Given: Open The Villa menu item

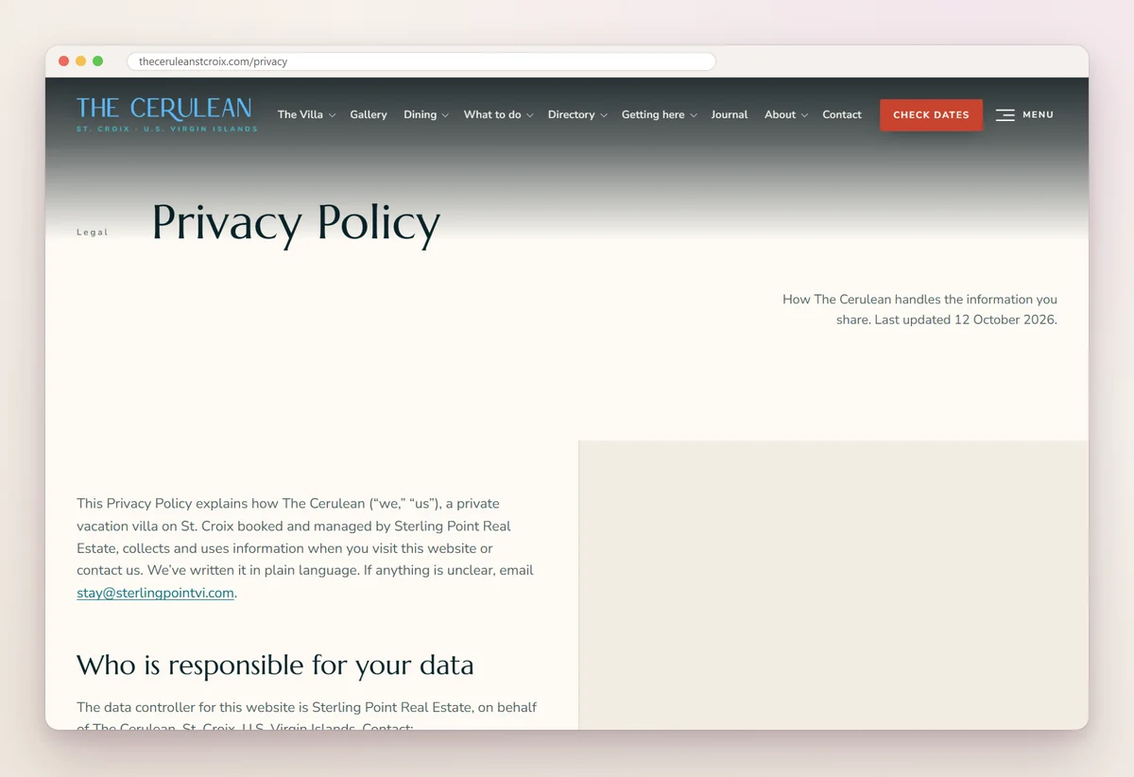Looking at the screenshot, I should coord(300,114).
